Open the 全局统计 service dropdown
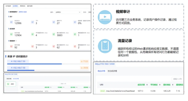Screen dimensions: 188x101 [x=68, y=12]
